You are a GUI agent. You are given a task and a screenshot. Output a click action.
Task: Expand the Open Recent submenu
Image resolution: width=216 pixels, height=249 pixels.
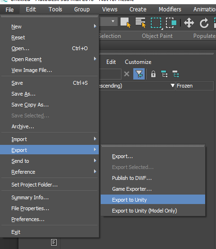95,59
